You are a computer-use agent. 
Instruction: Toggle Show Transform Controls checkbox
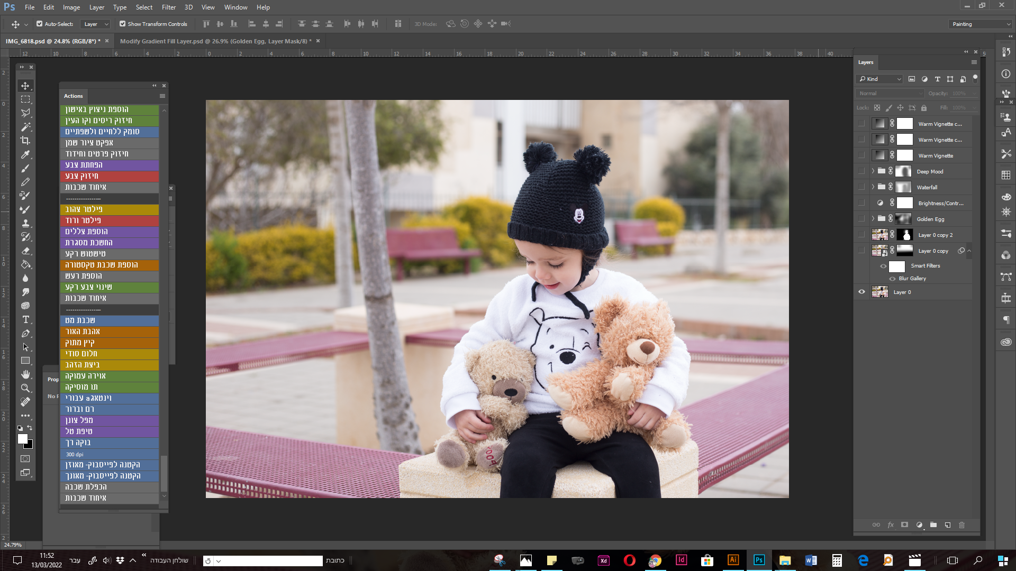click(122, 24)
